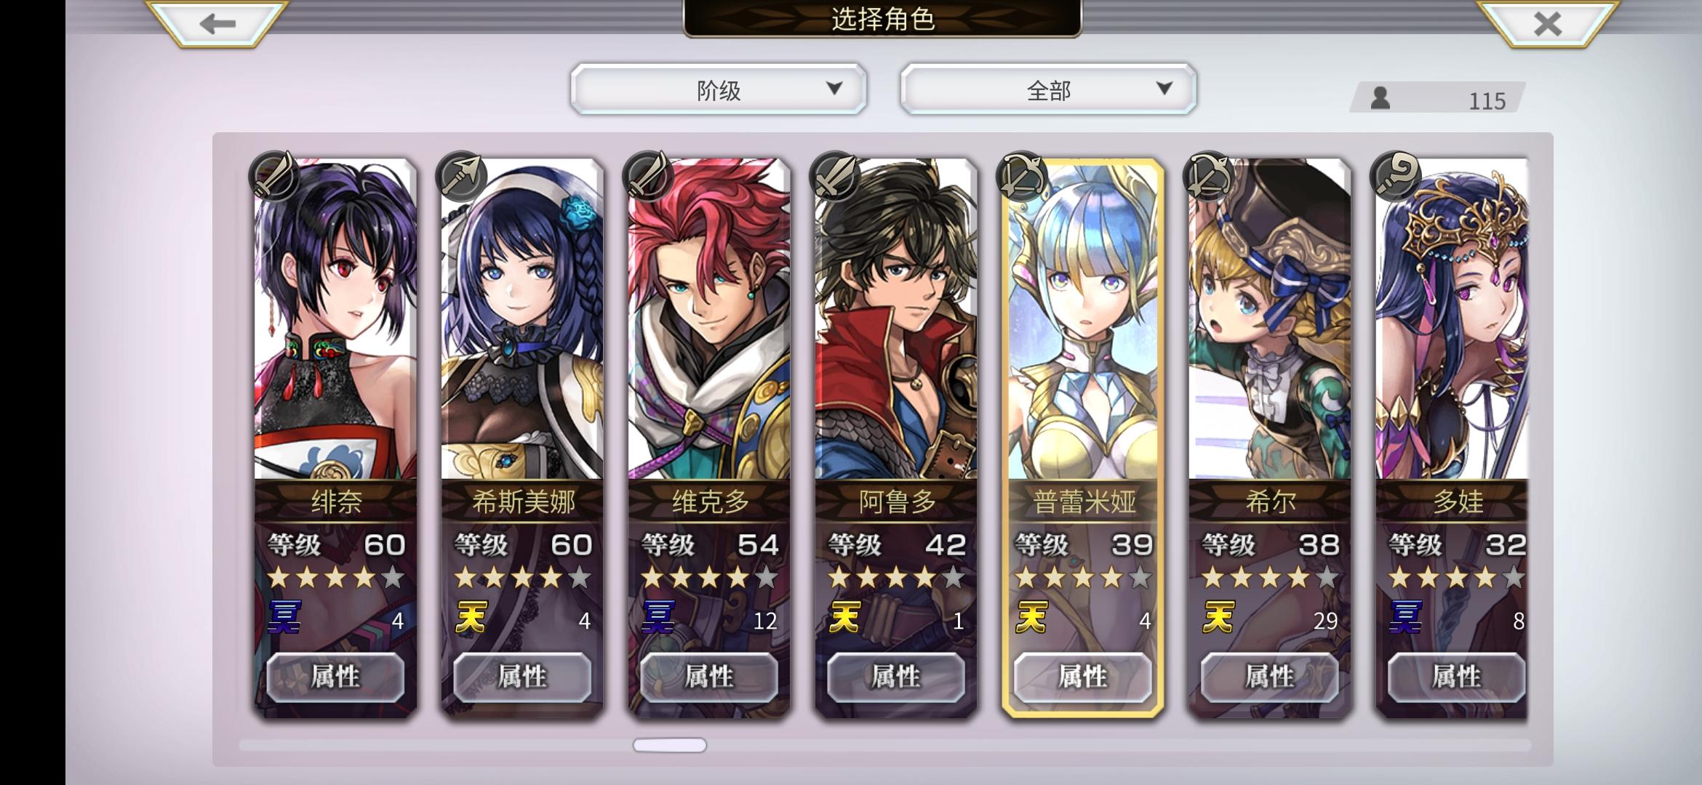Image resolution: width=1702 pixels, height=785 pixels.
Task: Open 属性 for 绯奈
Action: pos(335,677)
